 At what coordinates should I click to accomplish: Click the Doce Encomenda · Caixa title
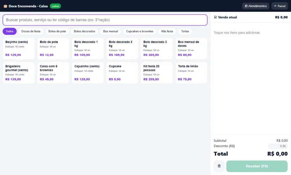click(x=28, y=6)
